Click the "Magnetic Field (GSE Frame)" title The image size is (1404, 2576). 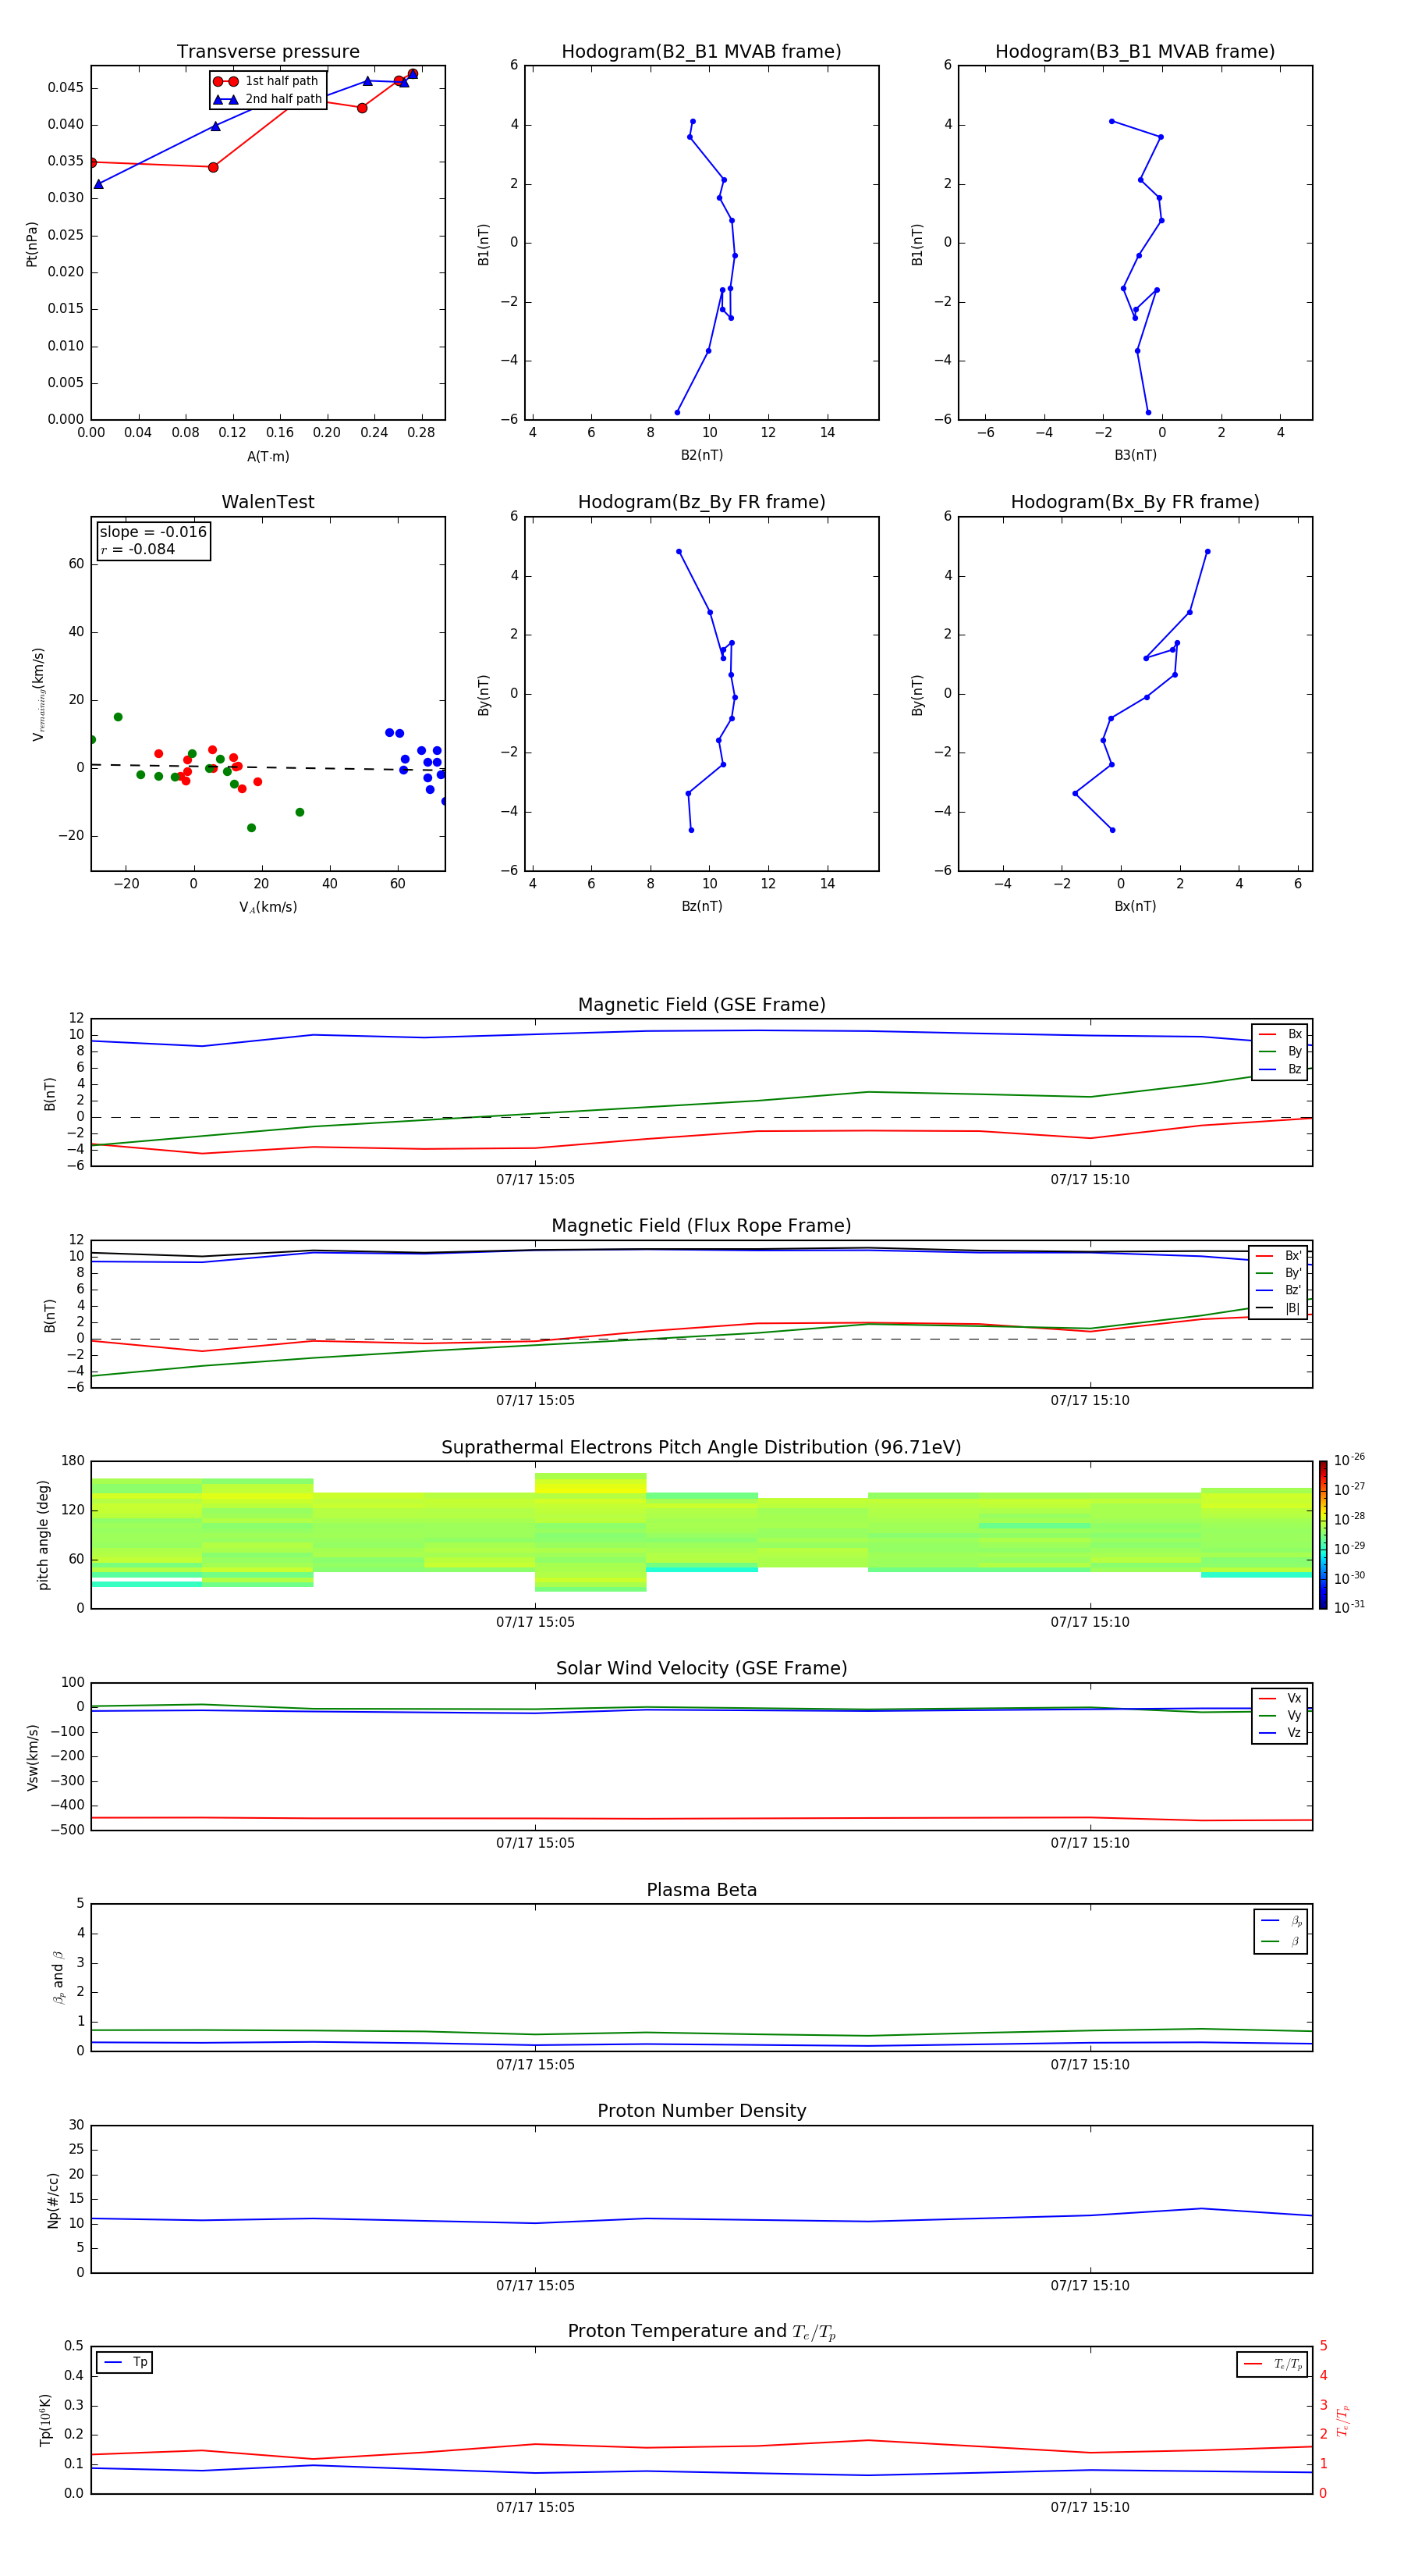(x=701, y=1005)
